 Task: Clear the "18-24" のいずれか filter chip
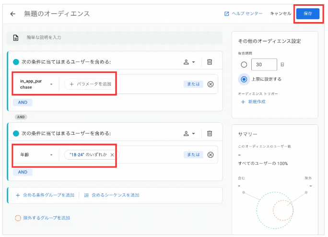(112, 155)
